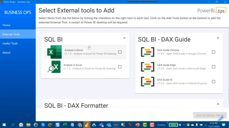Check the DAX.Guide Edge checkbox
The image size is (229, 128).
point(214,67)
